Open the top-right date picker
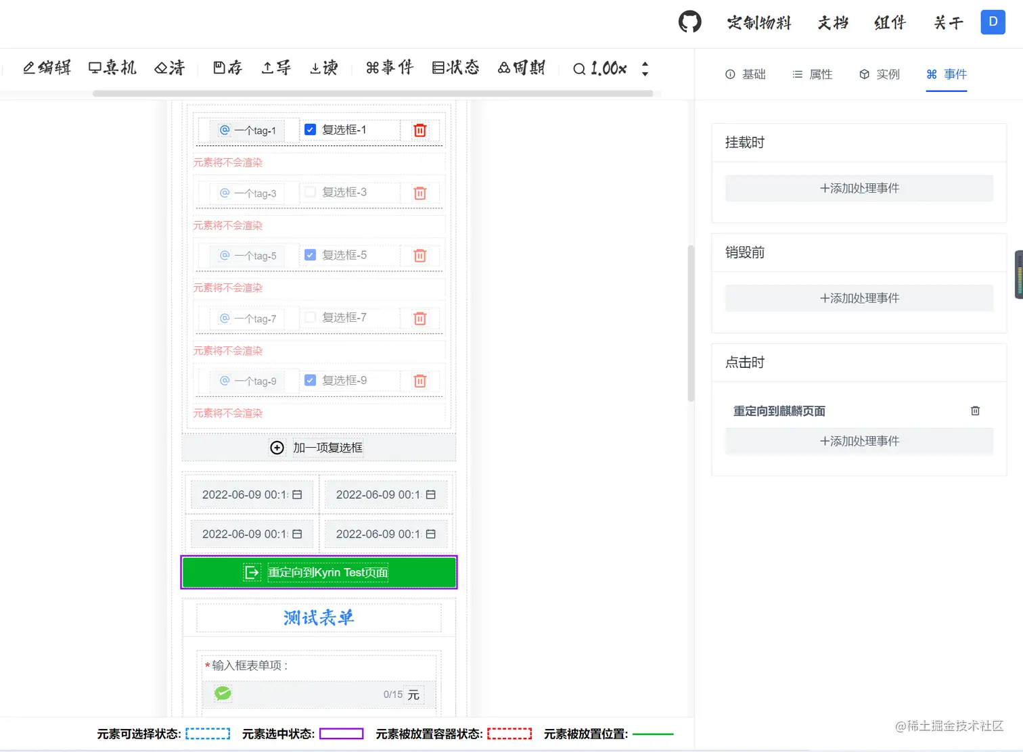Viewport: 1023px width, 752px height. [x=386, y=494]
